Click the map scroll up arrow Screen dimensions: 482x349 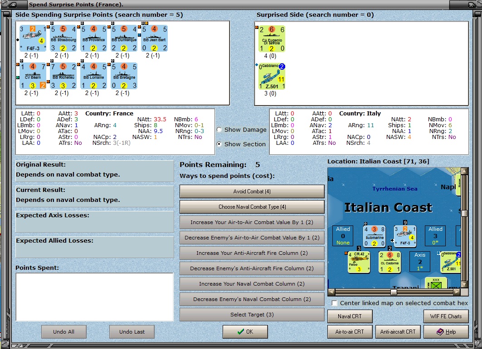tap(464, 171)
